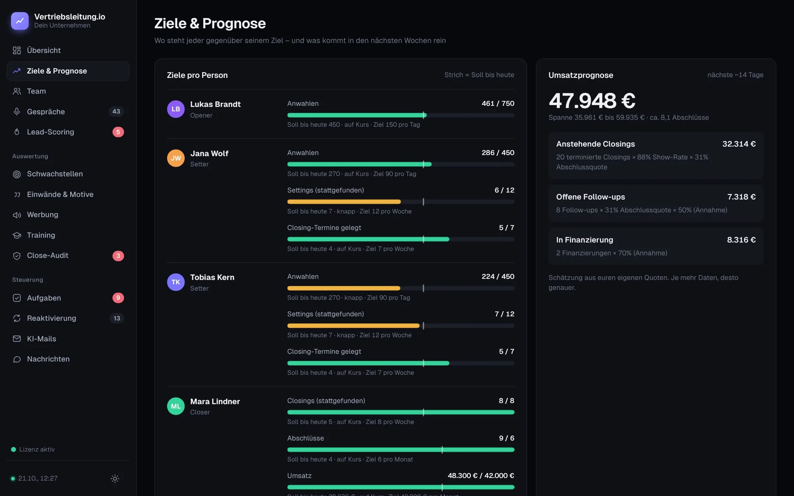Image resolution: width=794 pixels, height=496 pixels.
Task: Click Tobias Kern's yellow Anwahlen progress bar
Action: tap(401, 288)
